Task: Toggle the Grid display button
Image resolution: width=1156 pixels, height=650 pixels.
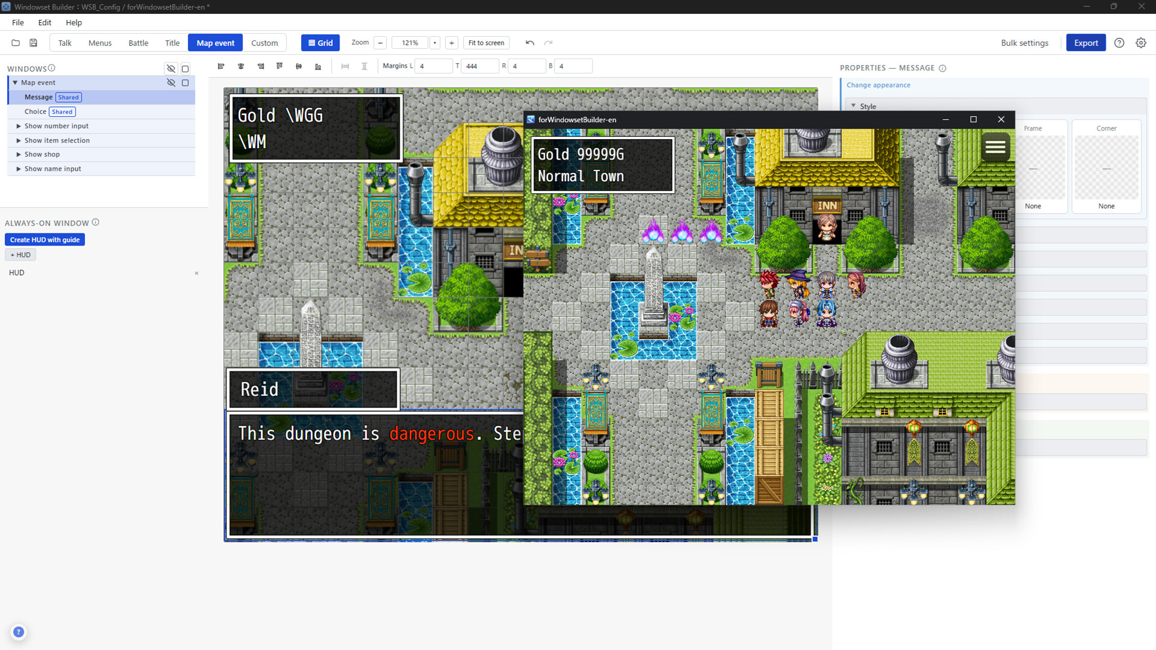Action: click(x=320, y=43)
